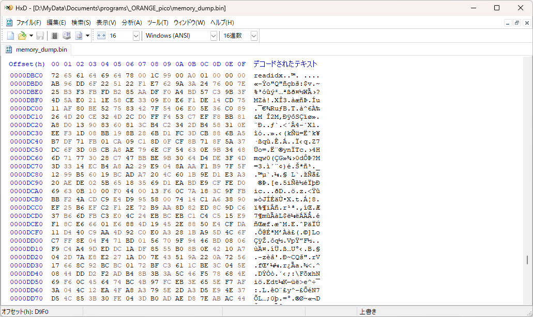Open the 検索(S) menu
The height and width of the screenshot is (317, 533).
[81, 23]
